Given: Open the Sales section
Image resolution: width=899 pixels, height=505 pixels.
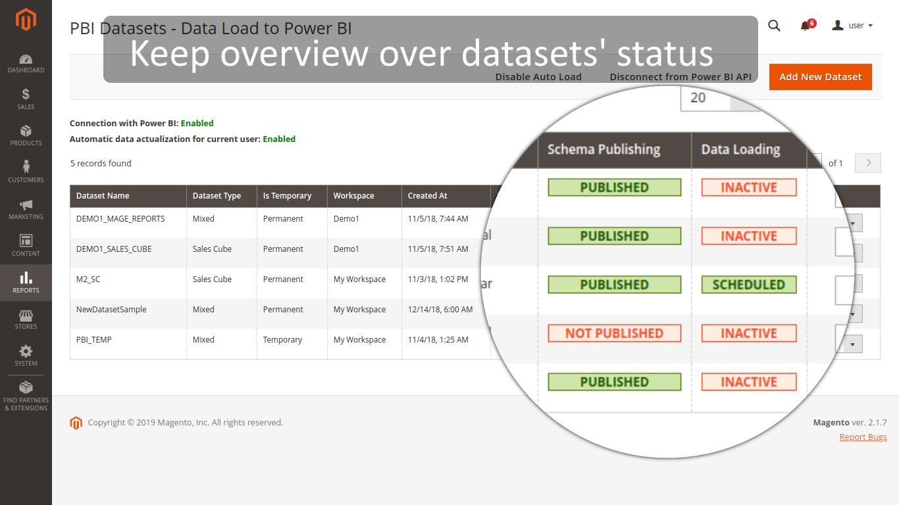Looking at the screenshot, I should (x=26, y=99).
